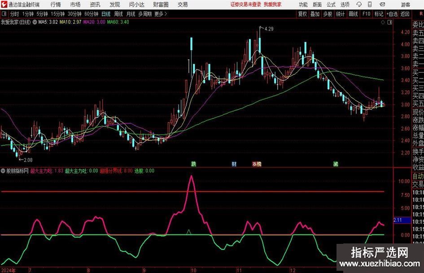The height and width of the screenshot is (273, 424).
Task: Click the 游客 guest account label
Action: point(406,4)
